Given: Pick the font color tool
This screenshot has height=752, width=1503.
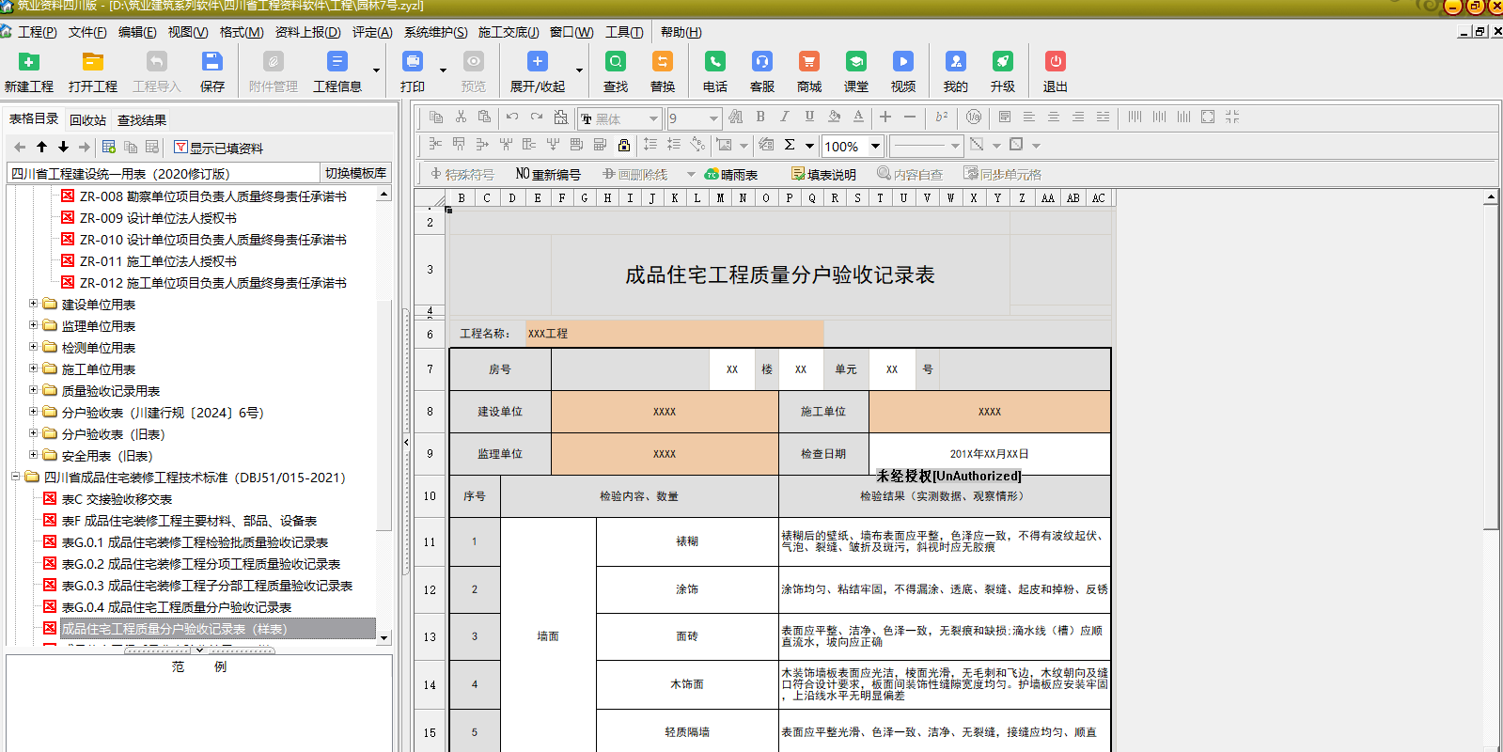Looking at the screenshot, I should point(858,117).
